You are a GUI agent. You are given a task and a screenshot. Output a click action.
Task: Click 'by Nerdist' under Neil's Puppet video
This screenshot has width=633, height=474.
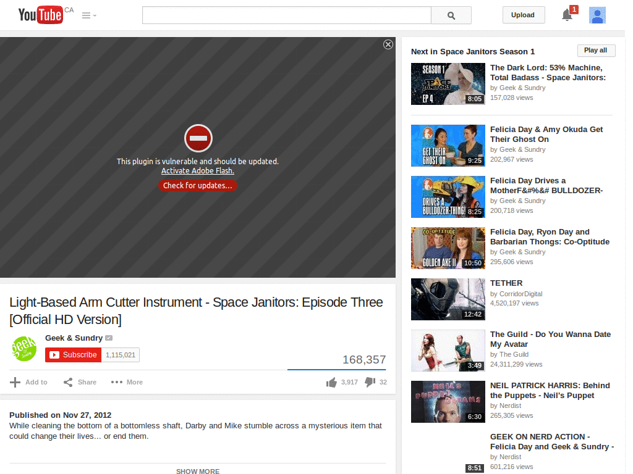click(506, 405)
